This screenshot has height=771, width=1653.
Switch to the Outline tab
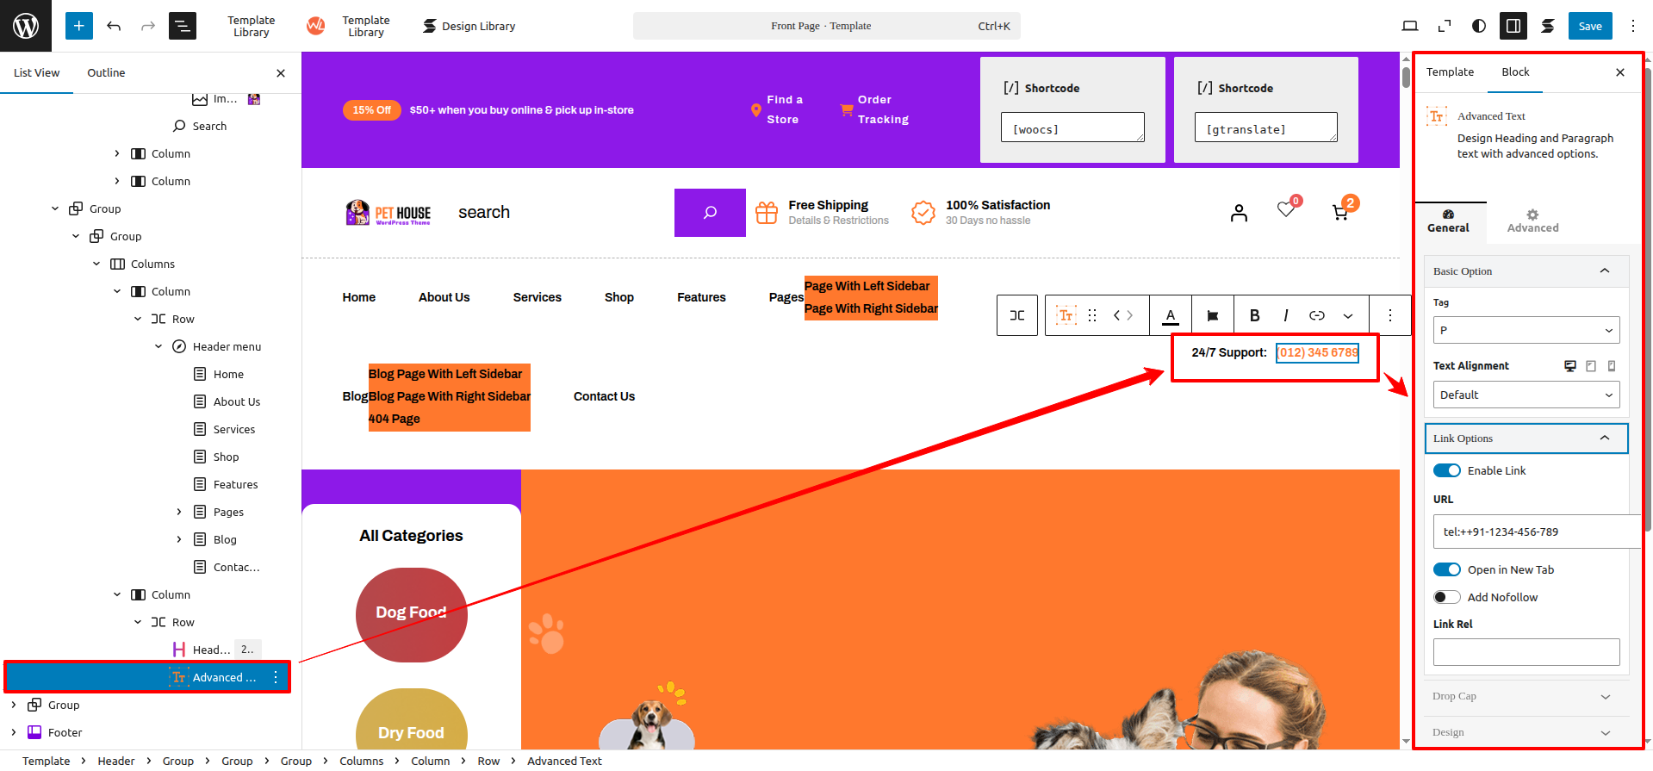pyautogui.click(x=106, y=72)
